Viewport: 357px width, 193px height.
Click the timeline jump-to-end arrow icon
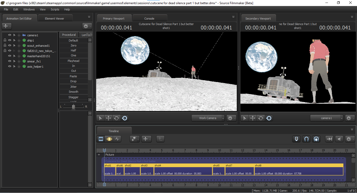[x=330, y=139]
